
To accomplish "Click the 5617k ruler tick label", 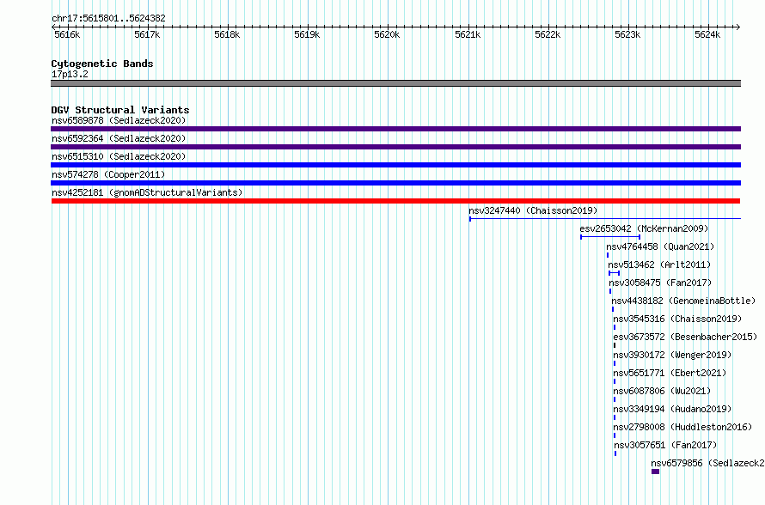I will tap(147, 34).
